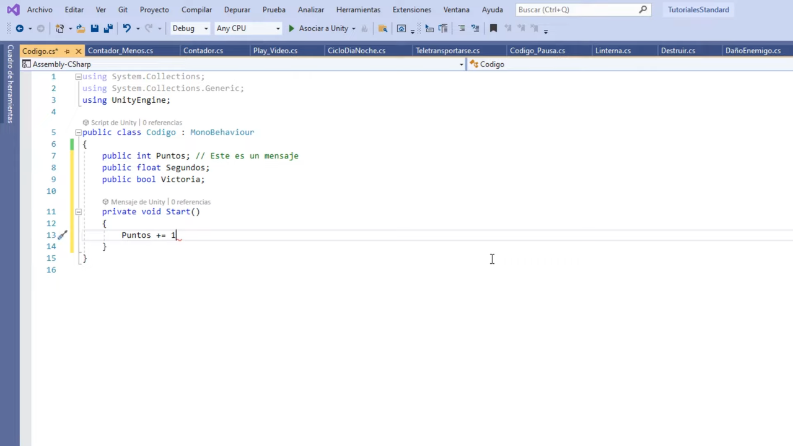Image resolution: width=793 pixels, height=446 pixels.
Task: Open the Assembly-CSharp project dropdown
Action: click(x=243, y=64)
